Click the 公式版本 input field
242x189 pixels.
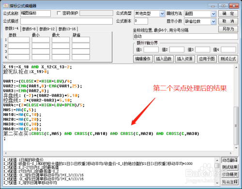click(141, 21)
